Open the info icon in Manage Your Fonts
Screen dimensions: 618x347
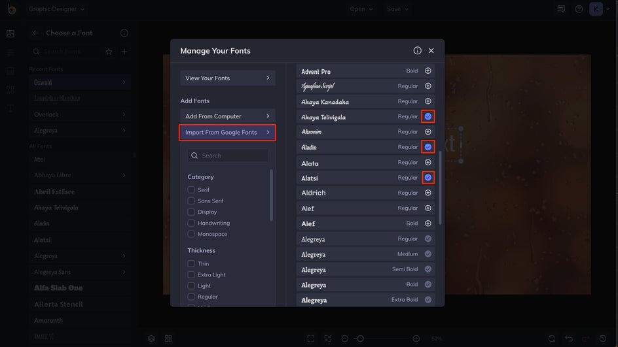(x=417, y=50)
